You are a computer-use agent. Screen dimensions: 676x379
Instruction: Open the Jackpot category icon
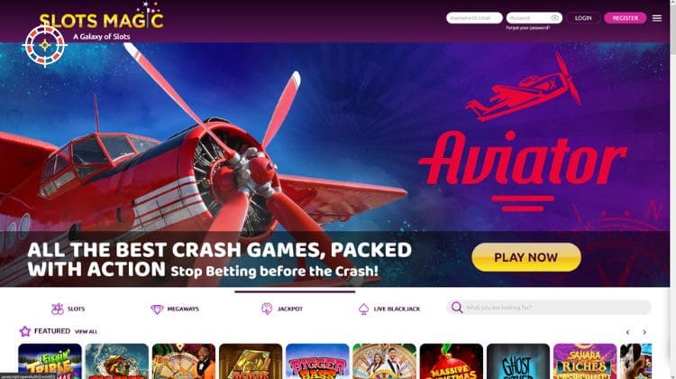click(267, 309)
